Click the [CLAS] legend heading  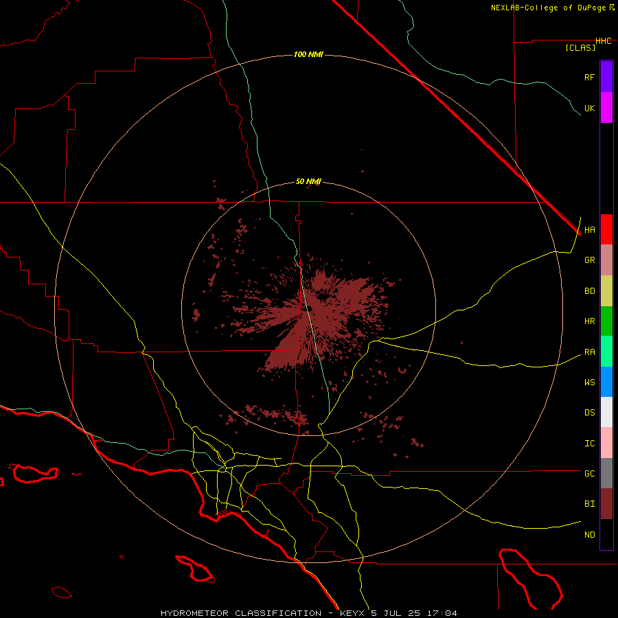pyautogui.click(x=580, y=47)
